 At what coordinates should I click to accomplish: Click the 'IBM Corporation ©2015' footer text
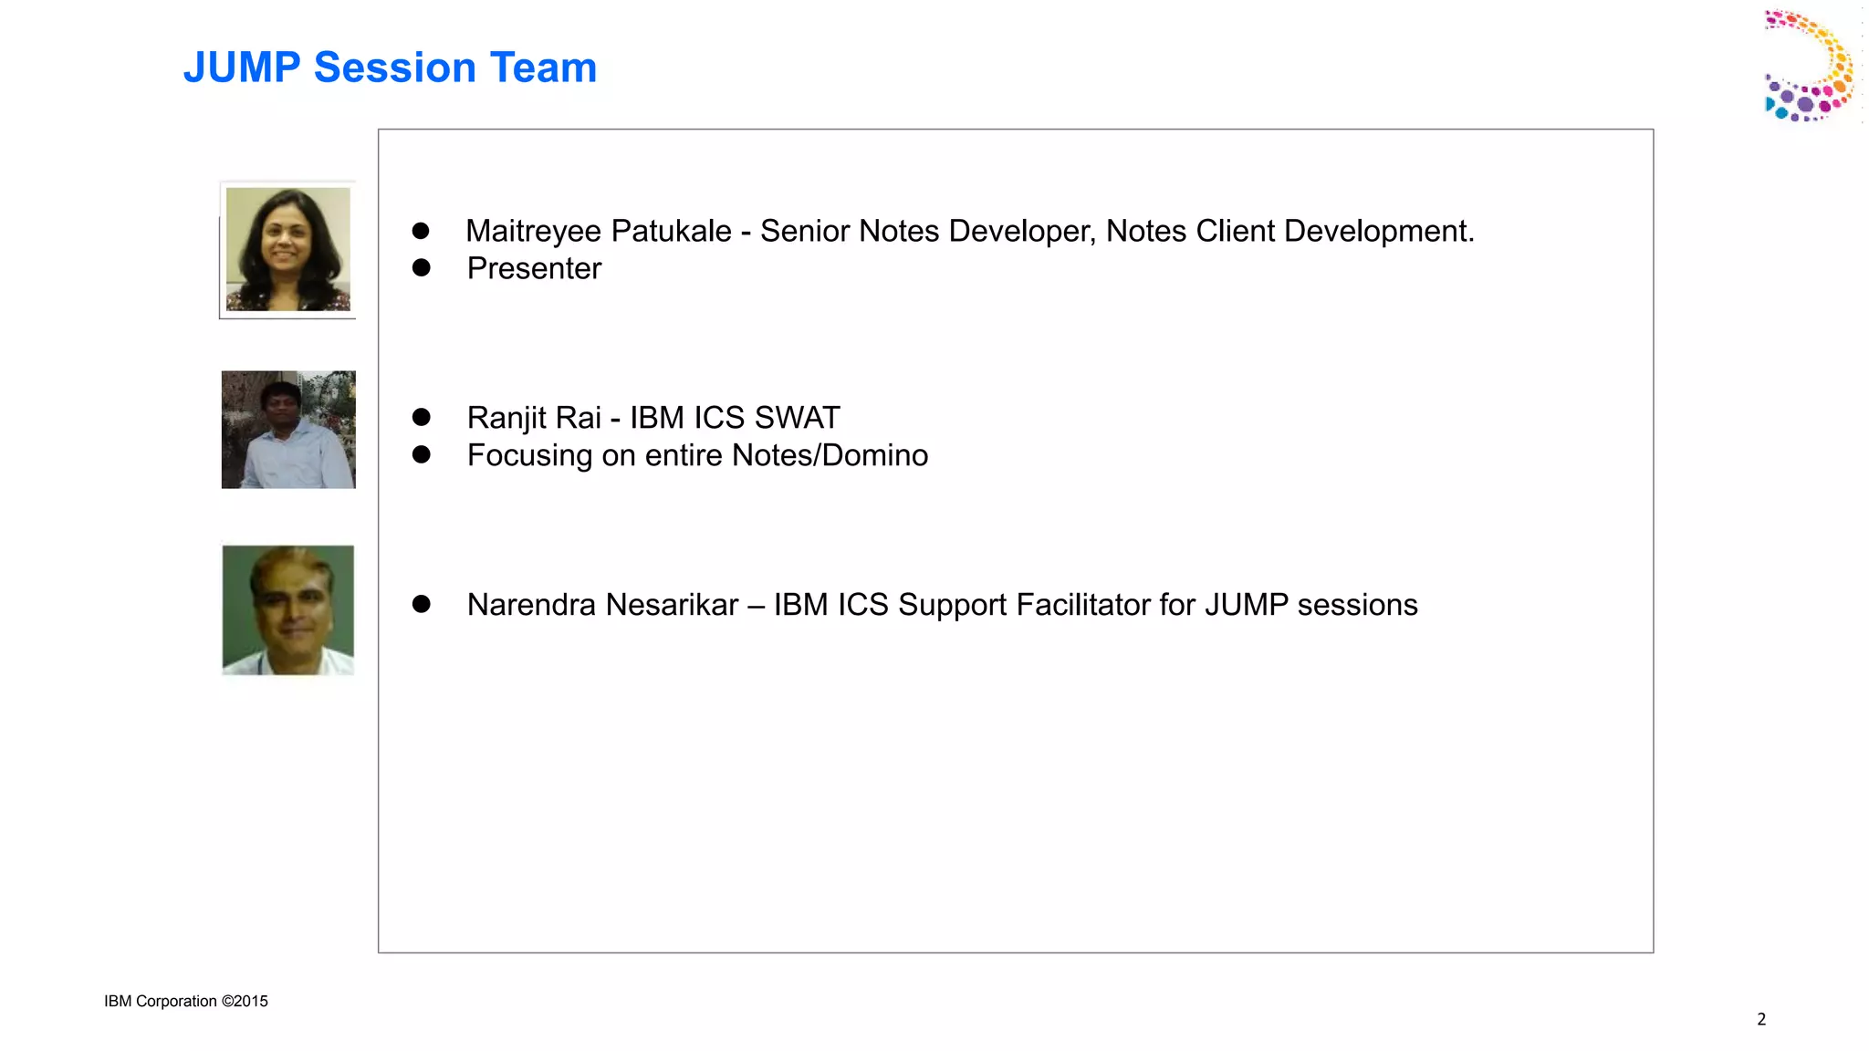click(x=186, y=1001)
